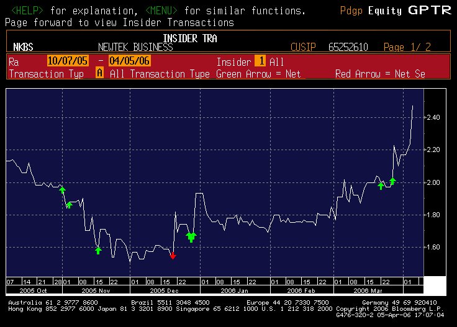Click the 1.60 price axis label
457x327 pixels.
point(433,247)
